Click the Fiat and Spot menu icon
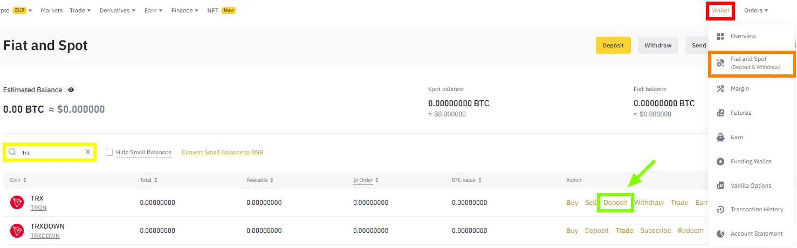 (x=720, y=63)
